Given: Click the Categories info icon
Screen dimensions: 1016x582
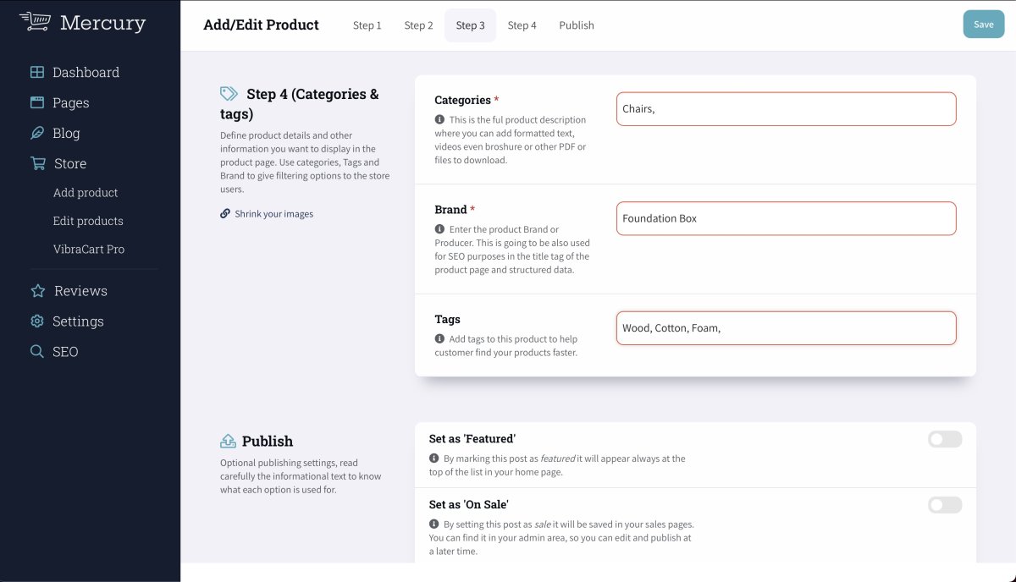Looking at the screenshot, I should [x=439, y=120].
